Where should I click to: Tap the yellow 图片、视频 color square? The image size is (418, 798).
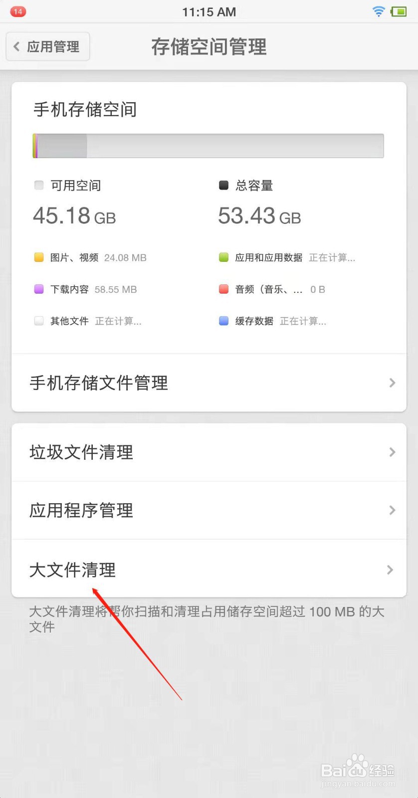(x=39, y=257)
